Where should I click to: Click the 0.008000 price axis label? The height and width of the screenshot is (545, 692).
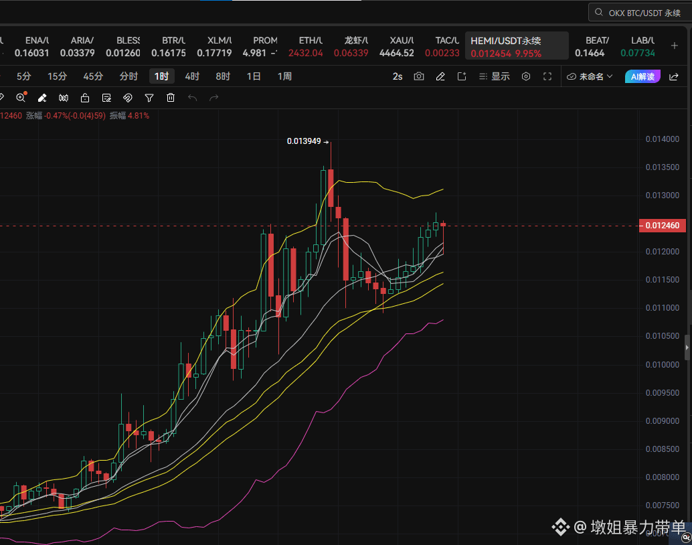tap(663, 477)
